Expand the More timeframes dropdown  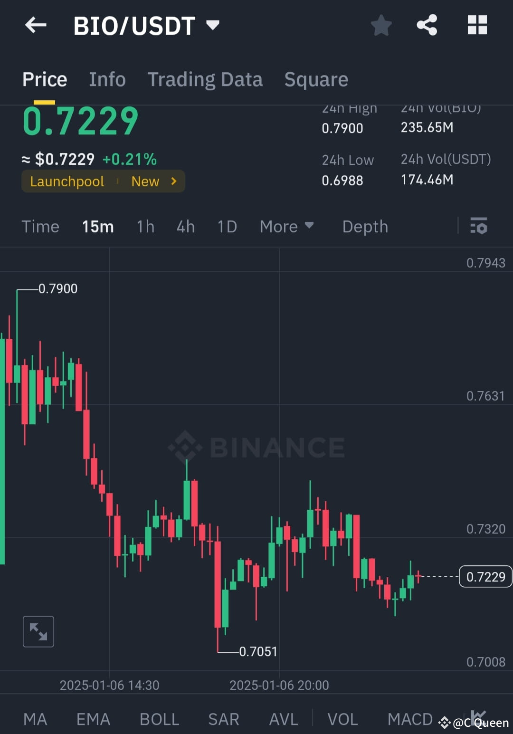pos(286,227)
